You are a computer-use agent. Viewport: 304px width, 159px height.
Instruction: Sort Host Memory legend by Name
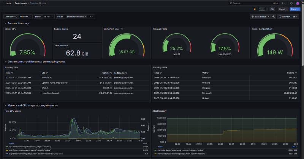160,147
